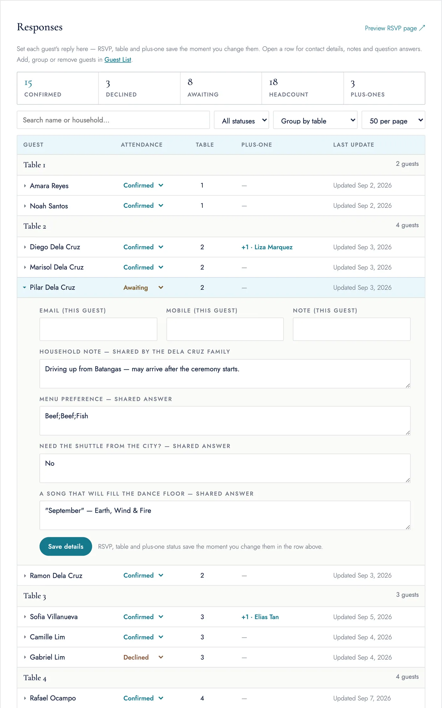
Task: Click the Note (this guest) field
Action: point(351,329)
